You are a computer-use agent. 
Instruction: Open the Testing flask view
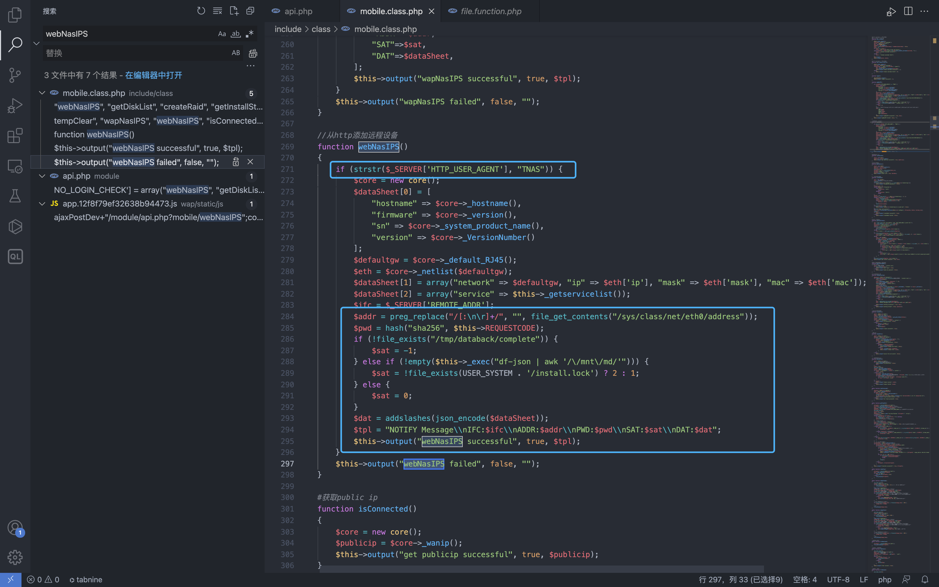15,196
